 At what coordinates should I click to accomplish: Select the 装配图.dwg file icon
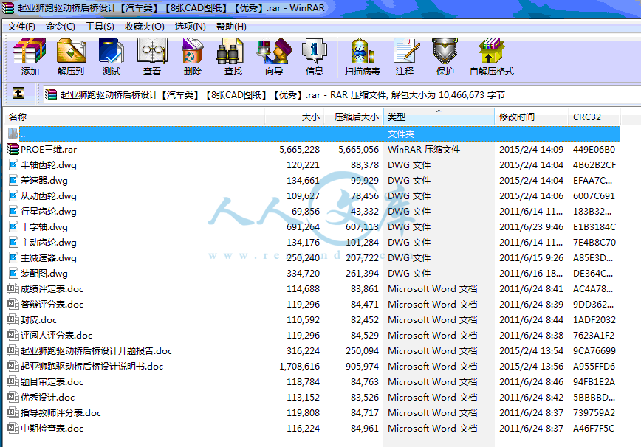pyautogui.click(x=13, y=274)
